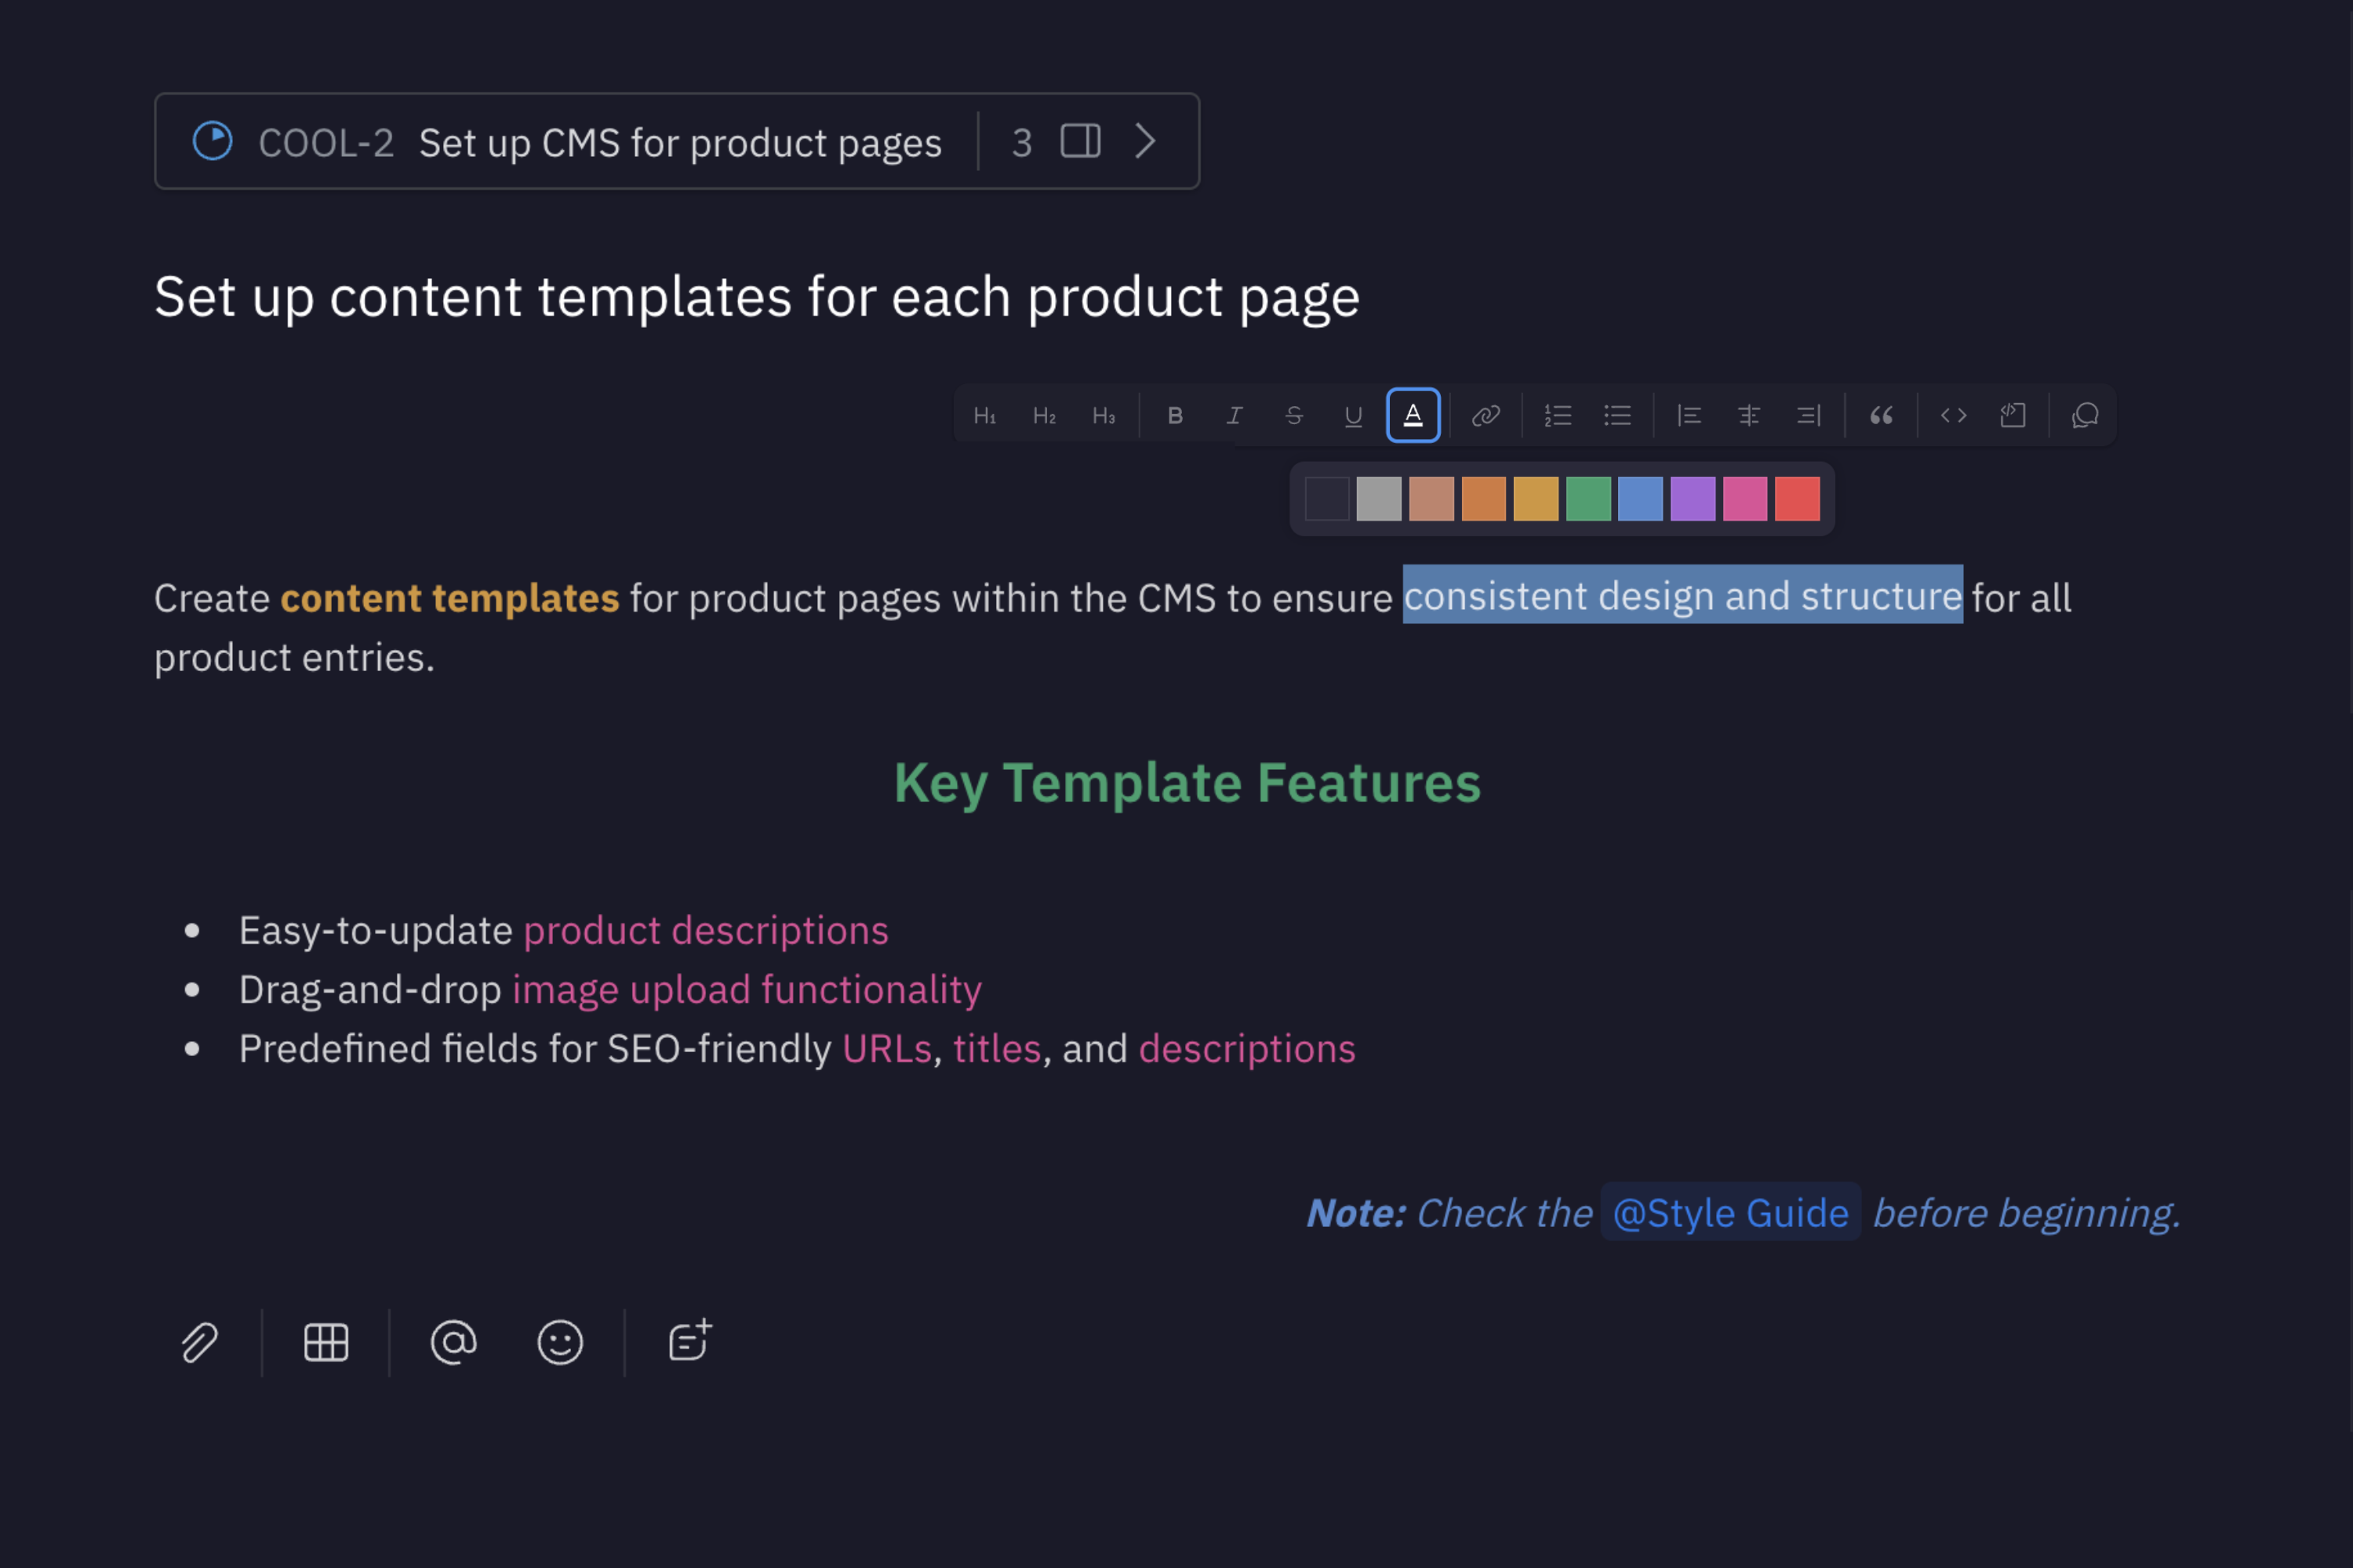
Task: Choose the green text color swatch
Action: point(1587,499)
